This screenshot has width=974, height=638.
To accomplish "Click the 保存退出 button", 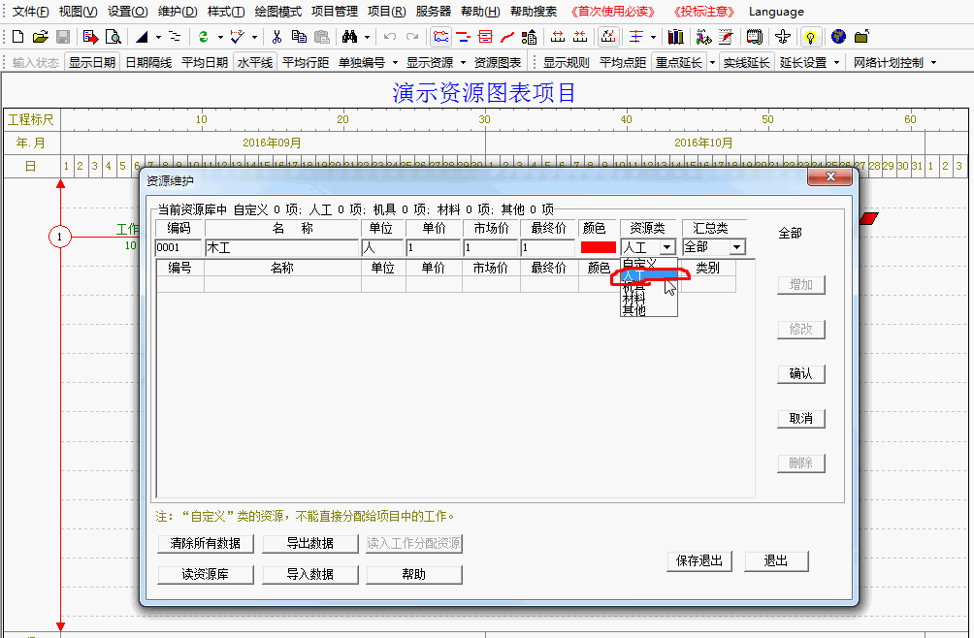I will 700,561.
